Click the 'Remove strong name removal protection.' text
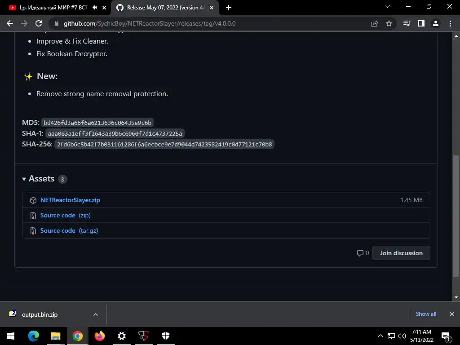 (102, 94)
